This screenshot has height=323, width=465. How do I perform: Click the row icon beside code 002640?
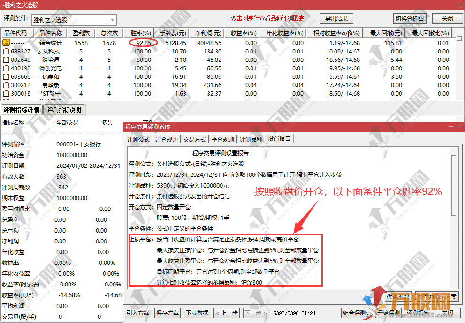pos(6,60)
